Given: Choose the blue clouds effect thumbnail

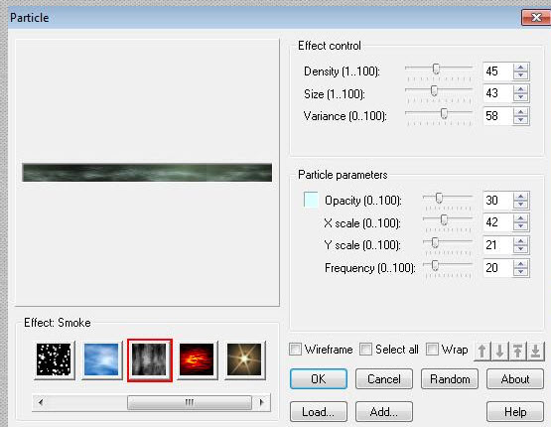Looking at the screenshot, I should tap(101, 359).
